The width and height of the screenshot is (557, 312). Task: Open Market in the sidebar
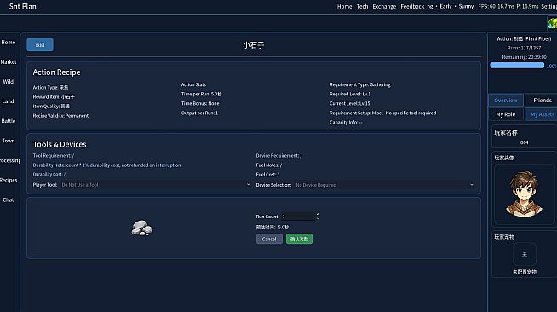9,62
